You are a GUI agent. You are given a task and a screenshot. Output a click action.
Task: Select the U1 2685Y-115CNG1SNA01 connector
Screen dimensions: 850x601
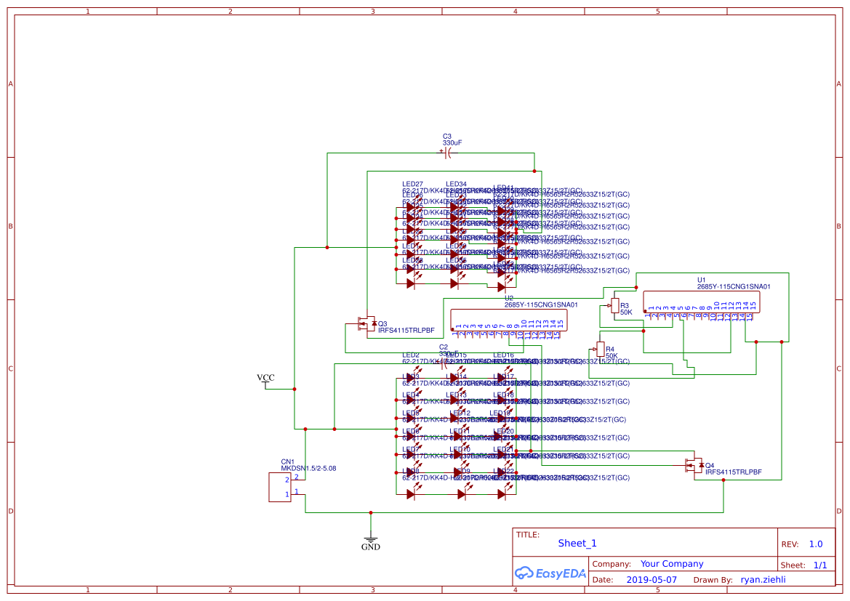click(x=700, y=303)
